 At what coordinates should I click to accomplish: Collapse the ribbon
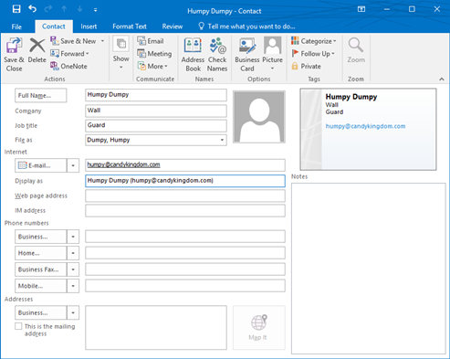coord(442,79)
